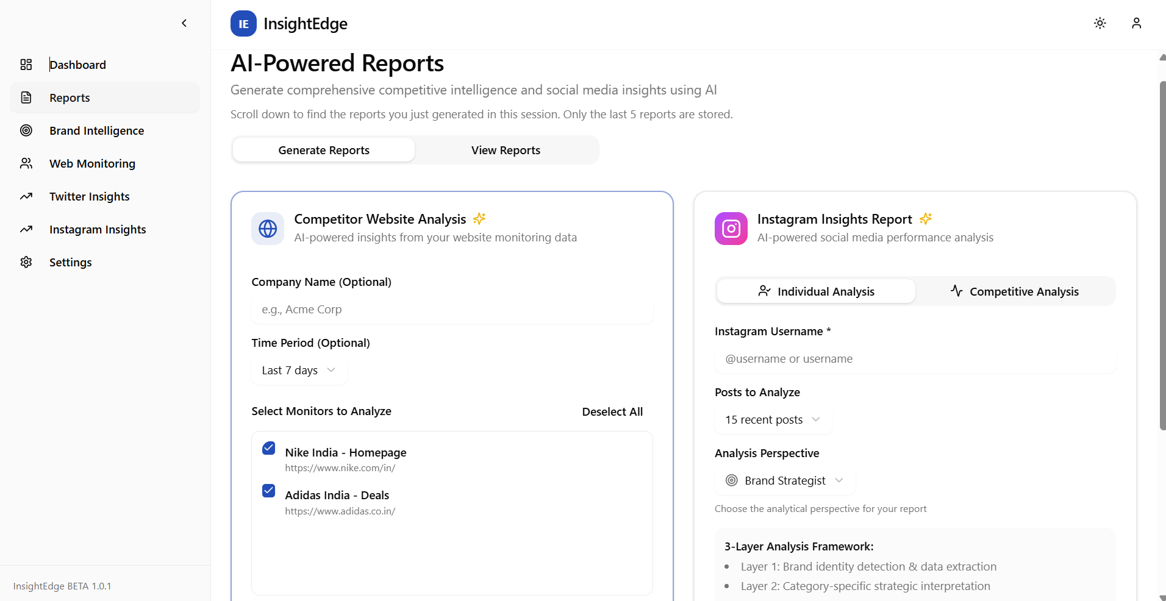
Task: Select the Reports icon in the sidebar
Action: click(26, 98)
